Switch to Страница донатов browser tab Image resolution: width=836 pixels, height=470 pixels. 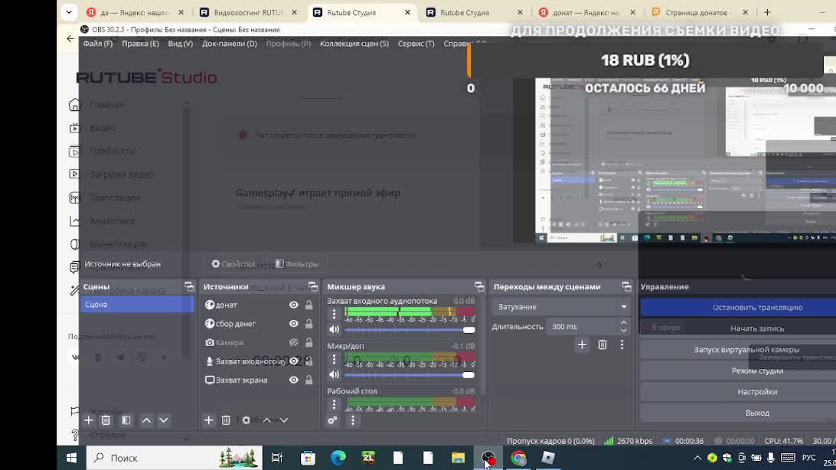click(x=701, y=12)
